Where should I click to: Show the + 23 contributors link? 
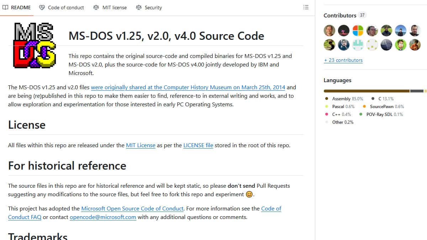(343, 60)
